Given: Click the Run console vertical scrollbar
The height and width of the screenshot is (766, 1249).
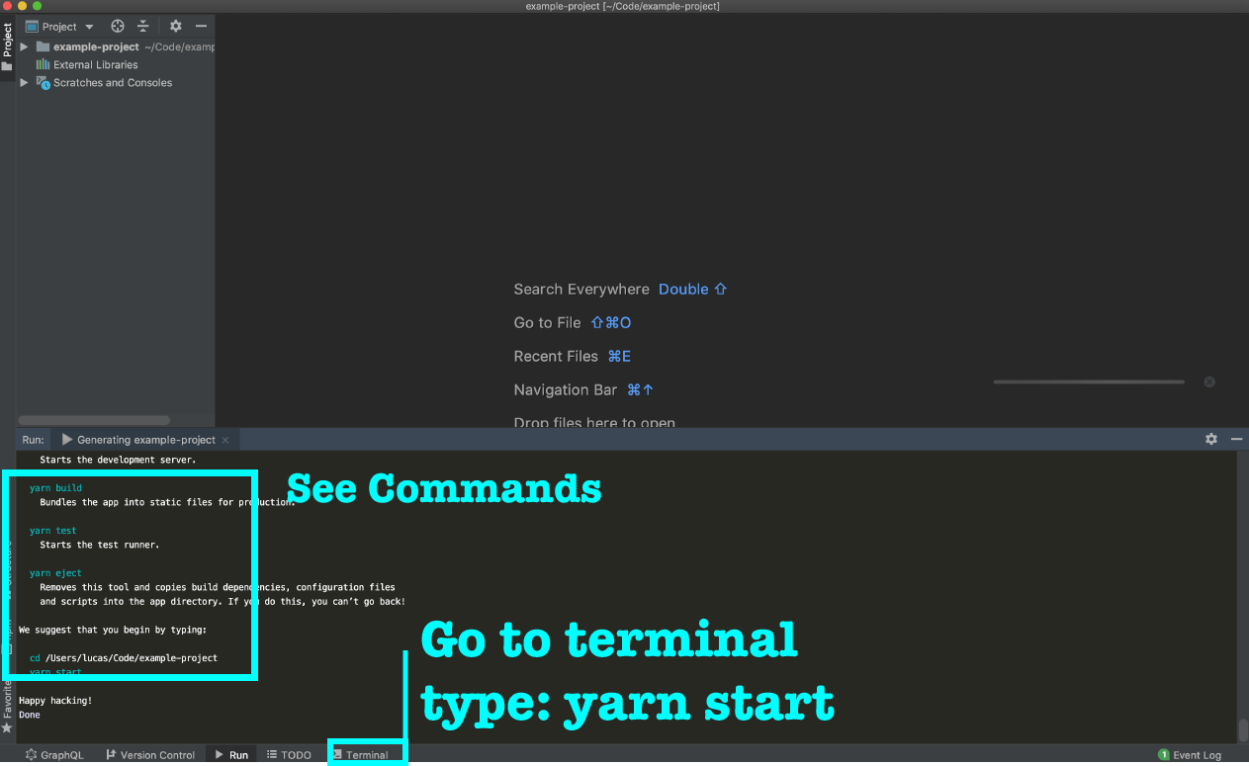Looking at the screenshot, I should [1243, 730].
